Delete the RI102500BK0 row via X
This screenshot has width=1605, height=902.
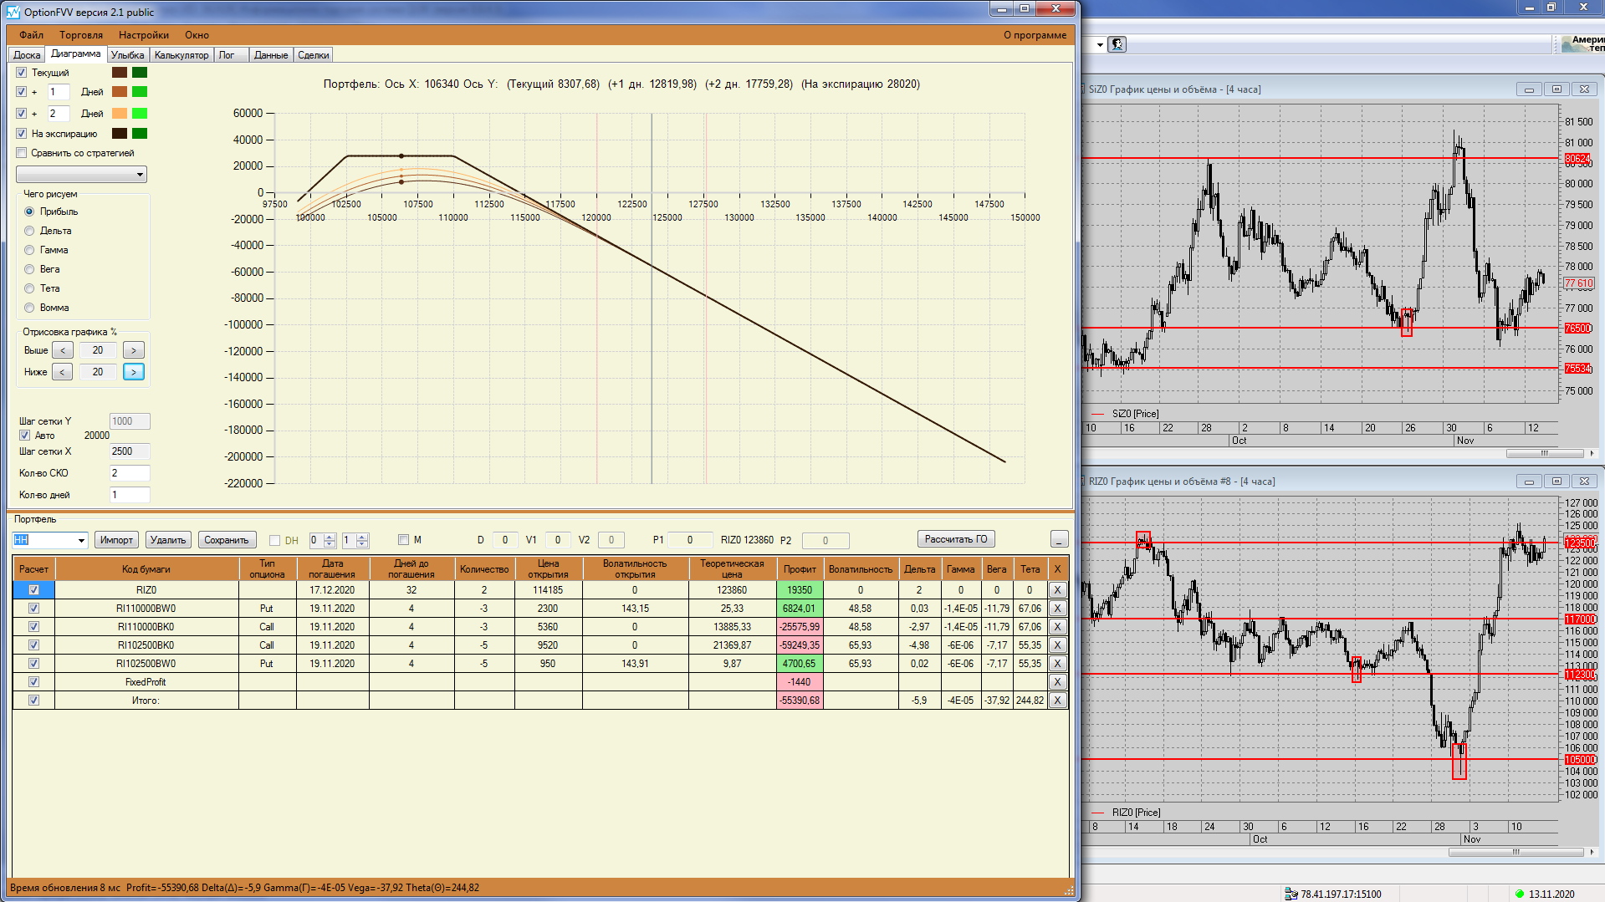1057,645
